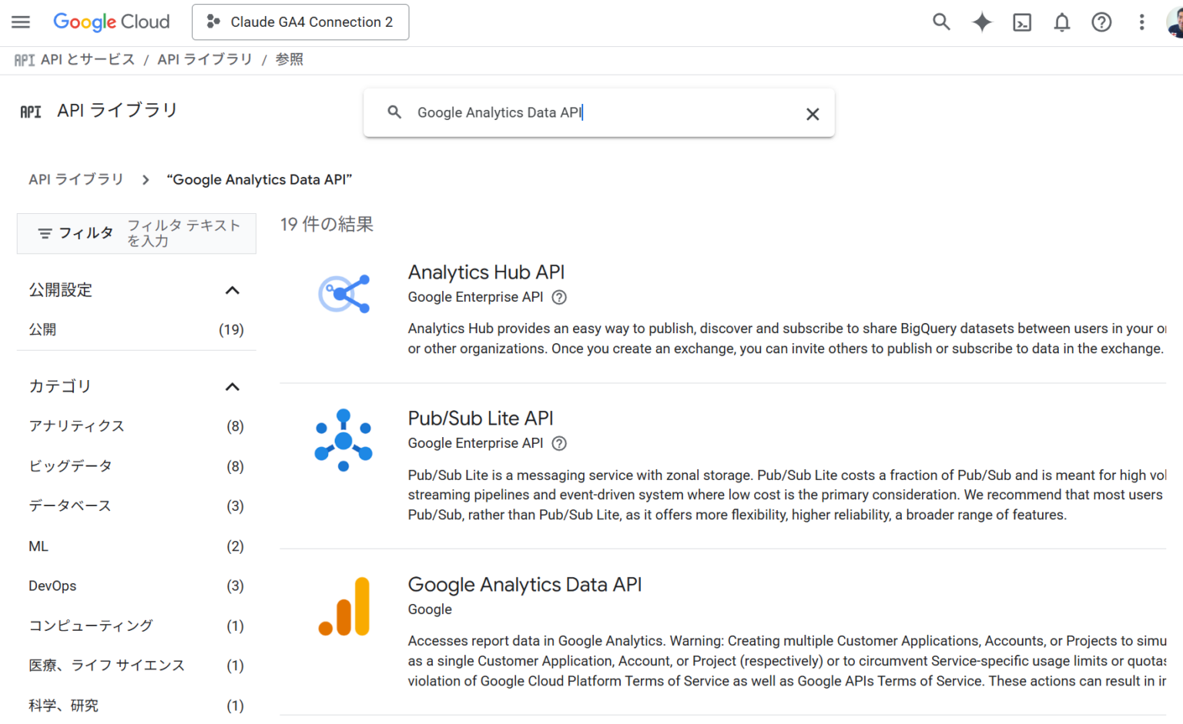Open the navigation hamburger menu
This screenshot has height=724, width=1183.
click(20, 22)
